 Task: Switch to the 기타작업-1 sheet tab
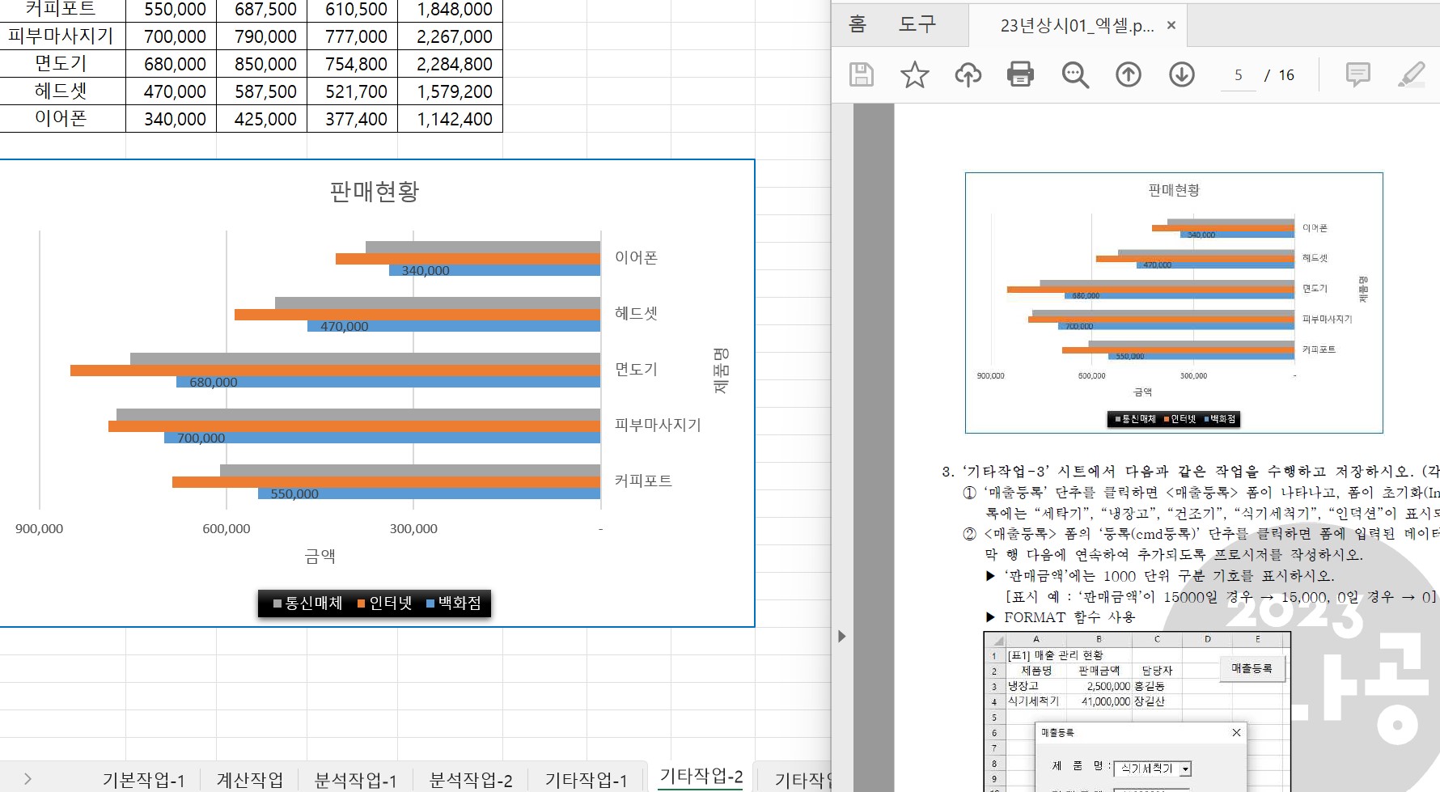click(x=586, y=780)
